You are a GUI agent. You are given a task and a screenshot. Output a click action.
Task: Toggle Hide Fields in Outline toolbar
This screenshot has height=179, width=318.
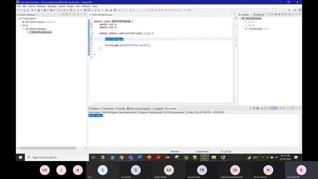coord(279,14)
